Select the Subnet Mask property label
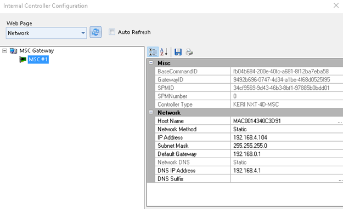This screenshot has width=343, height=209. click(x=173, y=146)
